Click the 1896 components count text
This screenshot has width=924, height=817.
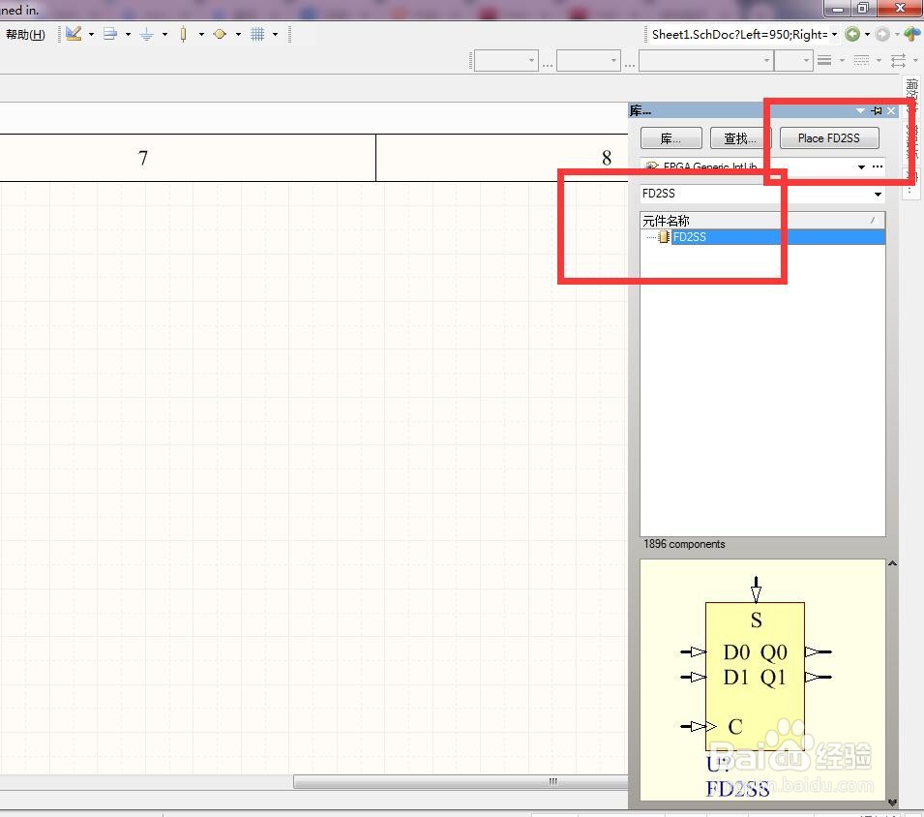[x=684, y=544]
